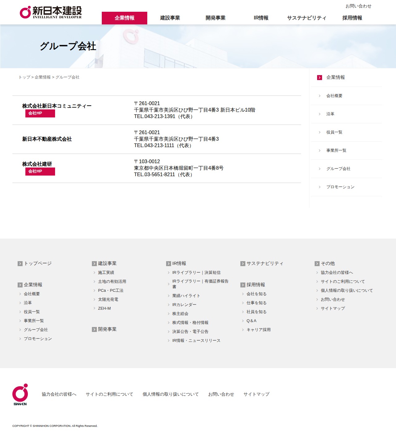Click 会社を知る in the footer
396x446 pixels.
256,294
